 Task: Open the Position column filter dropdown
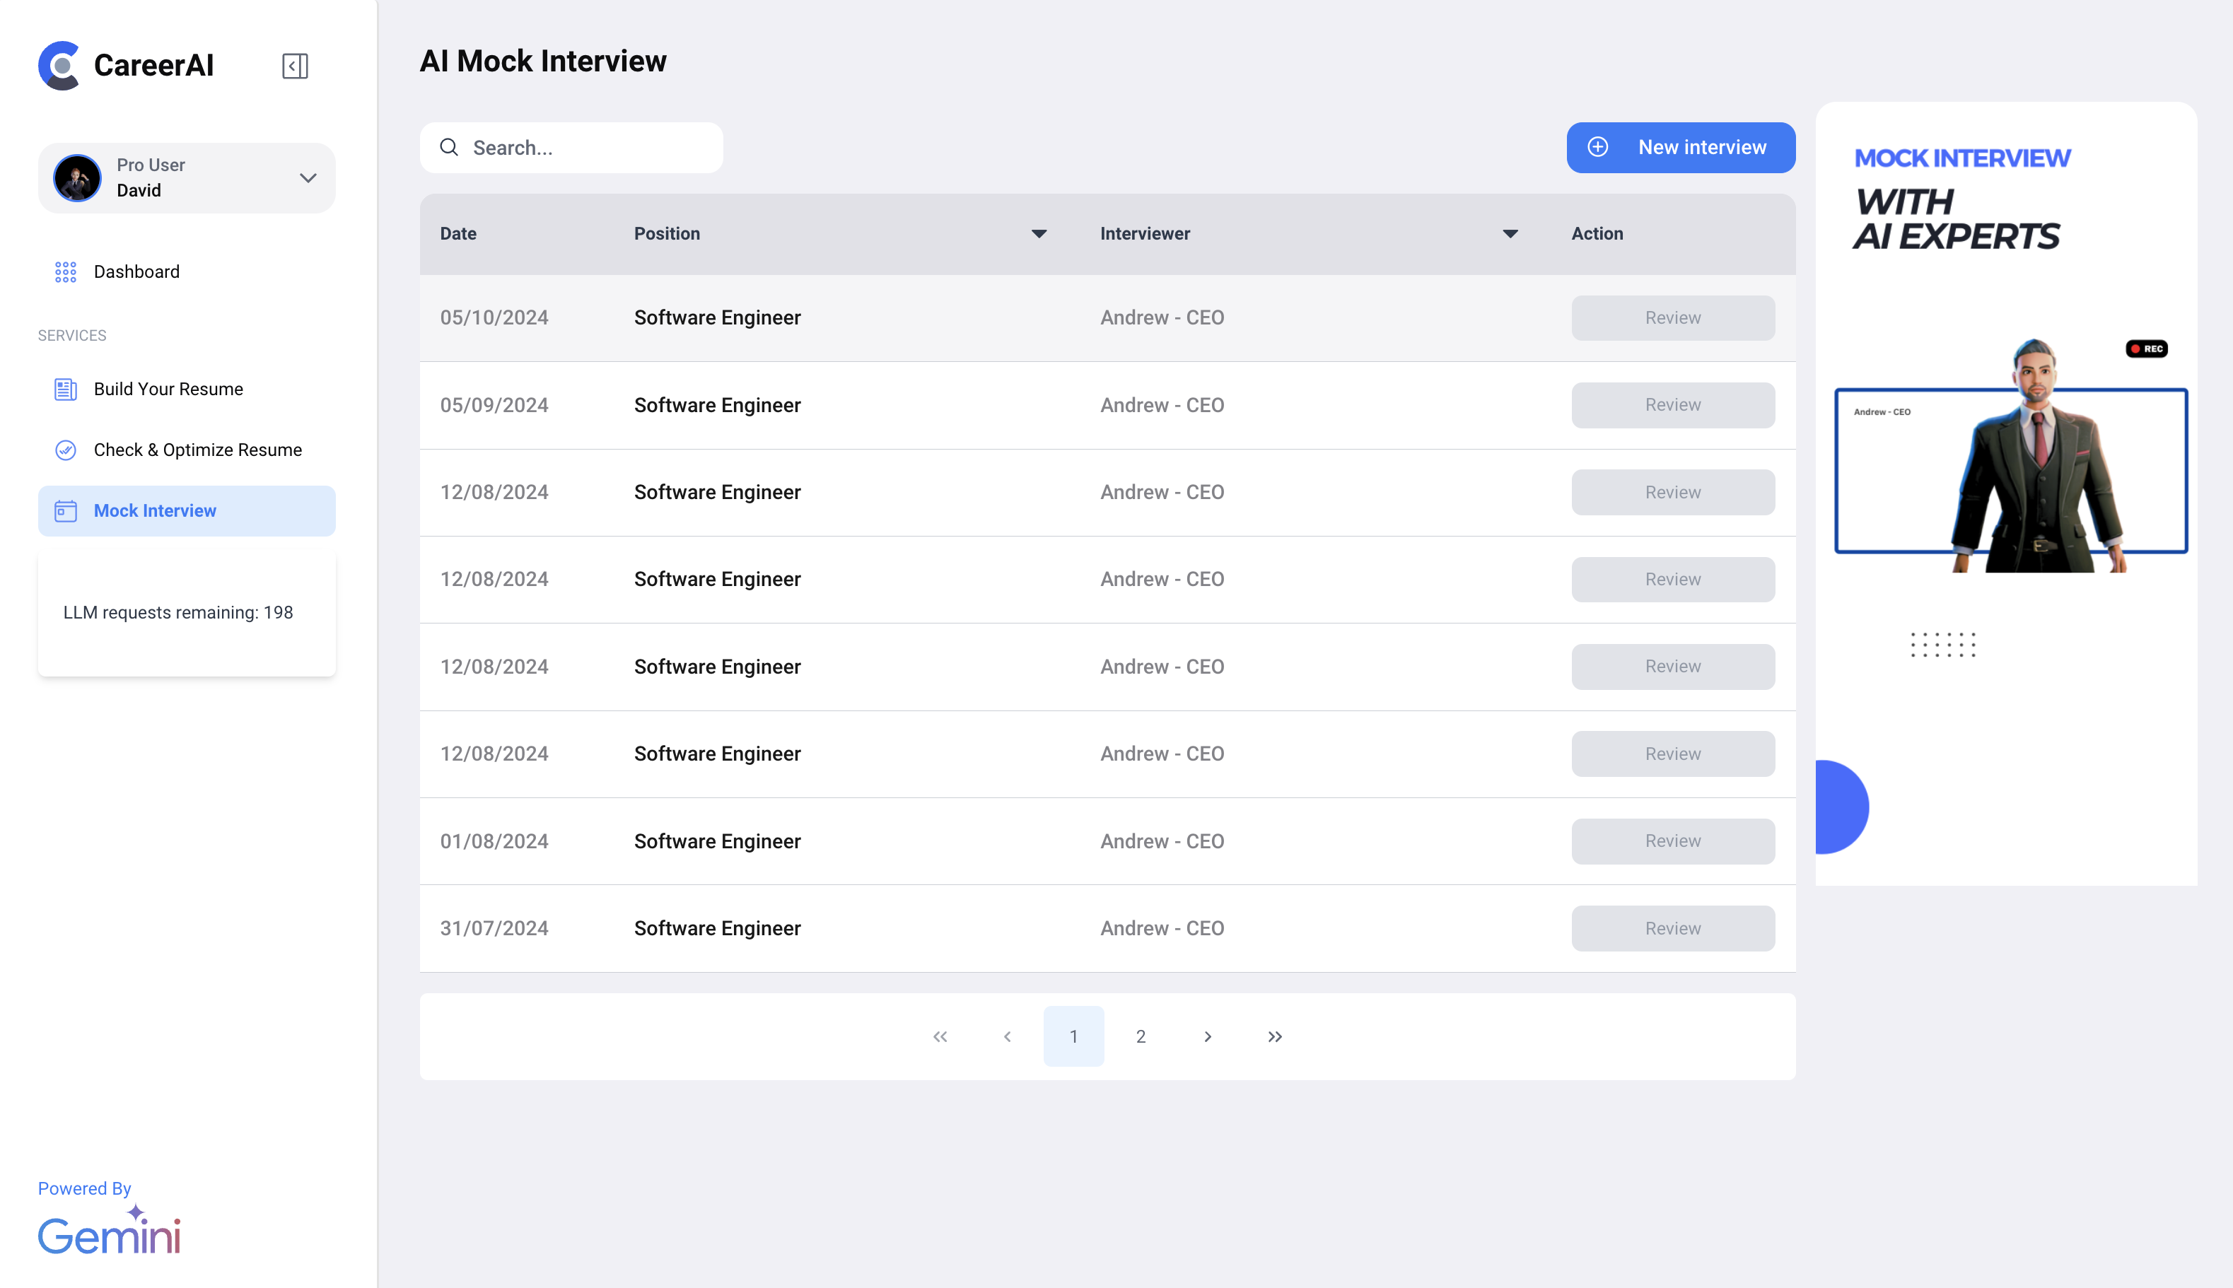coord(1039,235)
